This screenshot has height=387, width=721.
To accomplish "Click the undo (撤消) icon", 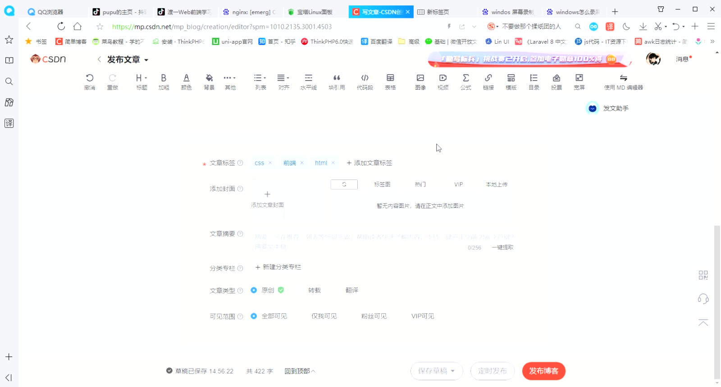I will [x=90, y=81].
